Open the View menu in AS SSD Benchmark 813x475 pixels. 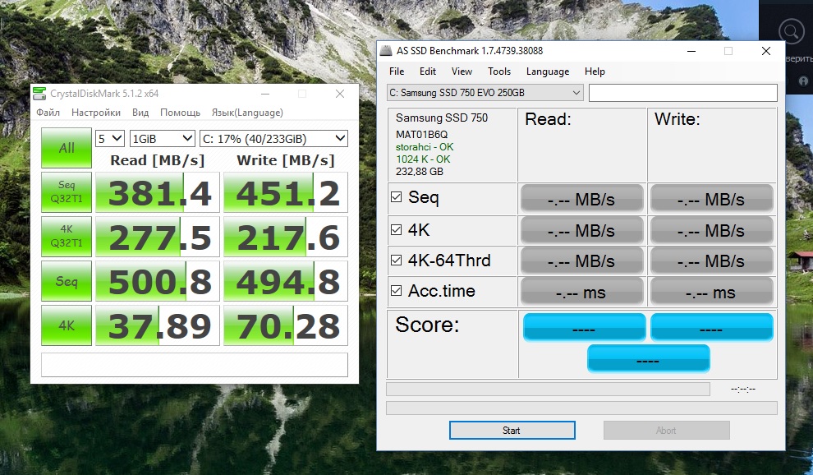462,71
